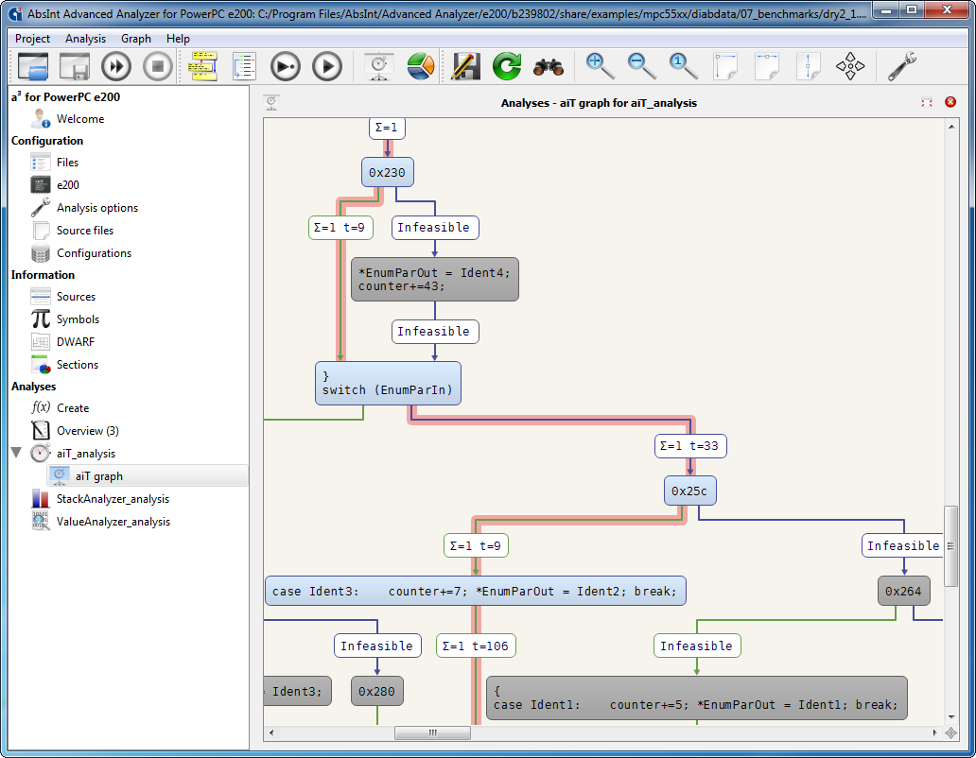
Task: Select graph node 0x25c
Action: point(689,491)
